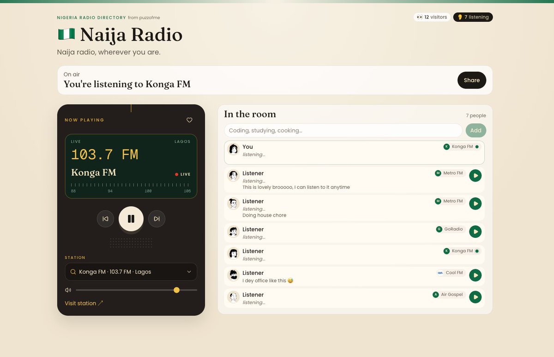Click the 103.7 FM frequency display
The width and height of the screenshot is (554, 357).
tap(105, 155)
